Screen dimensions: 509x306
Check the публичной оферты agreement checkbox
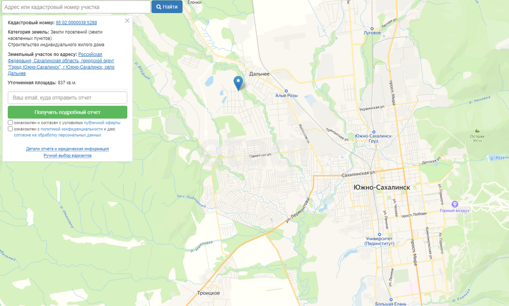(x=10, y=122)
